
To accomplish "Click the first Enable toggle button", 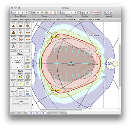I will [x=82, y=13].
